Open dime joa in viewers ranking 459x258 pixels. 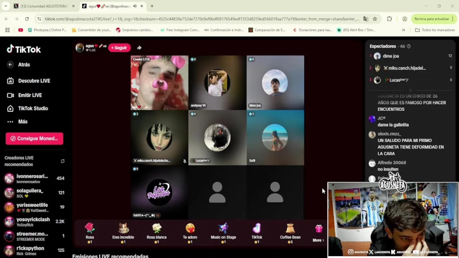(x=411, y=56)
